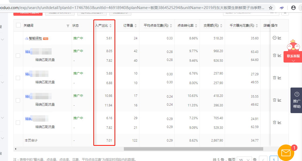Click the 状态 column header
The width and height of the screenshot is (302, 161).
pos(75,26)
